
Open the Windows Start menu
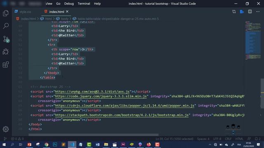click(4, 144)
